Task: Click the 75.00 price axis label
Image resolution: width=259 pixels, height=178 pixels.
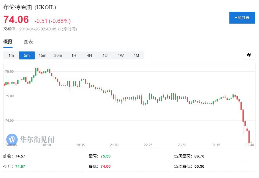Action: 9,96
